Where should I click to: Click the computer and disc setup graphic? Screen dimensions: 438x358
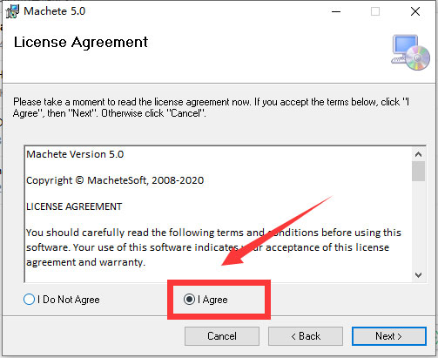[x=410, y=52]
